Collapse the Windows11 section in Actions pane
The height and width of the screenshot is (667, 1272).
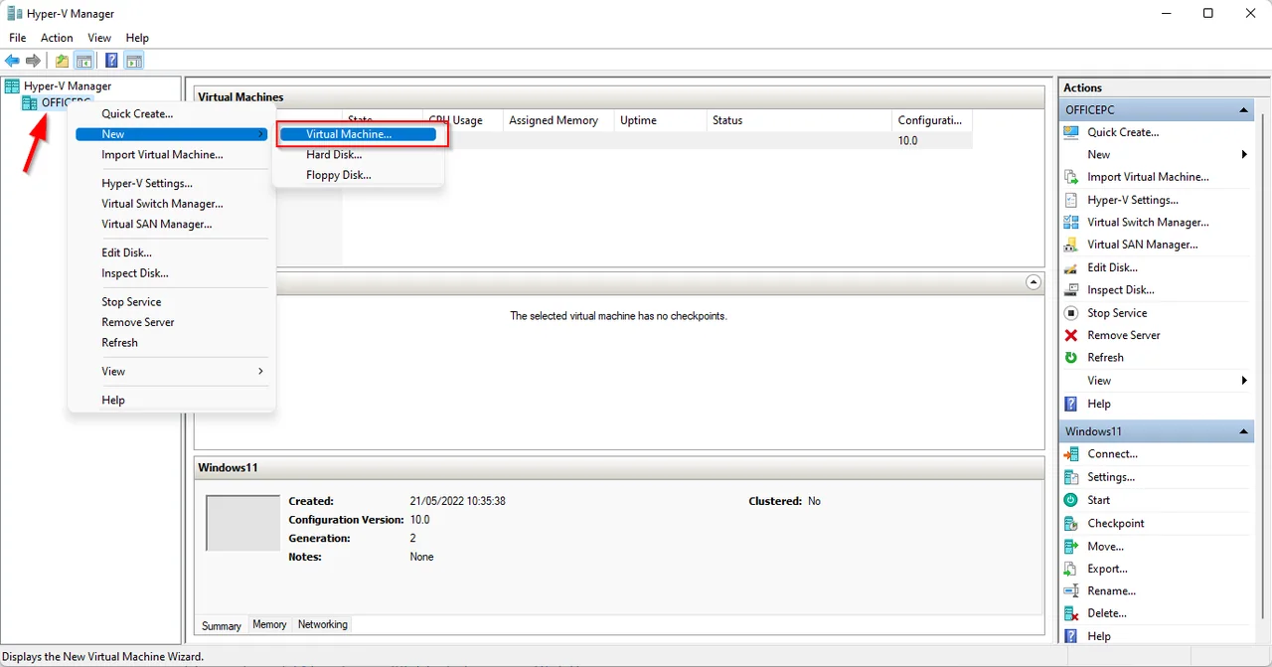click(x=1243, y=431)
